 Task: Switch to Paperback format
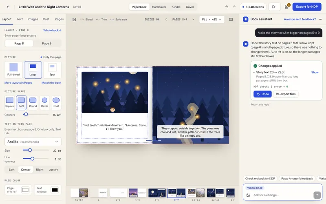(x=139, y=7)
